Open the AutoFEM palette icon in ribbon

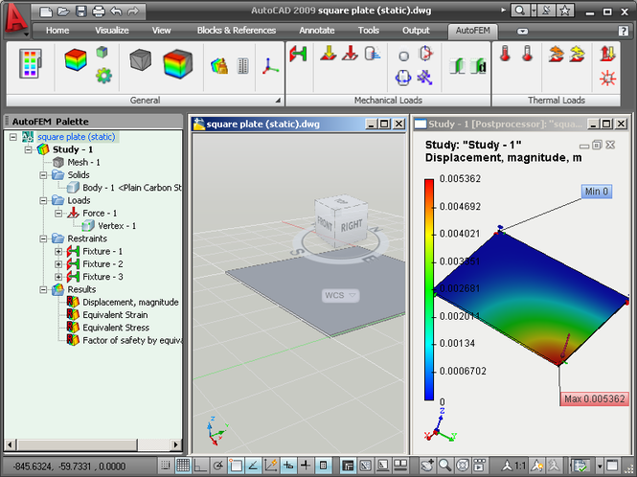coord(30,63)
